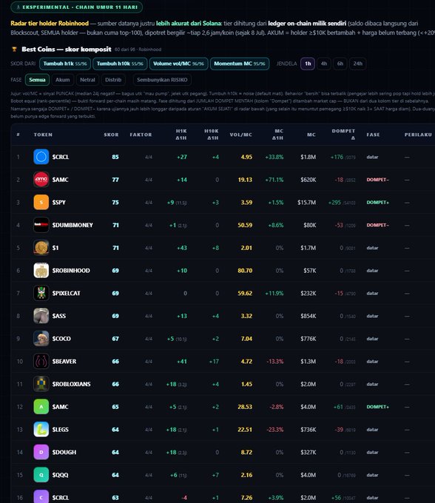This screenshot has width=435, height=503.
Task: Click the $QQQ token name
Action: point(61,475)
